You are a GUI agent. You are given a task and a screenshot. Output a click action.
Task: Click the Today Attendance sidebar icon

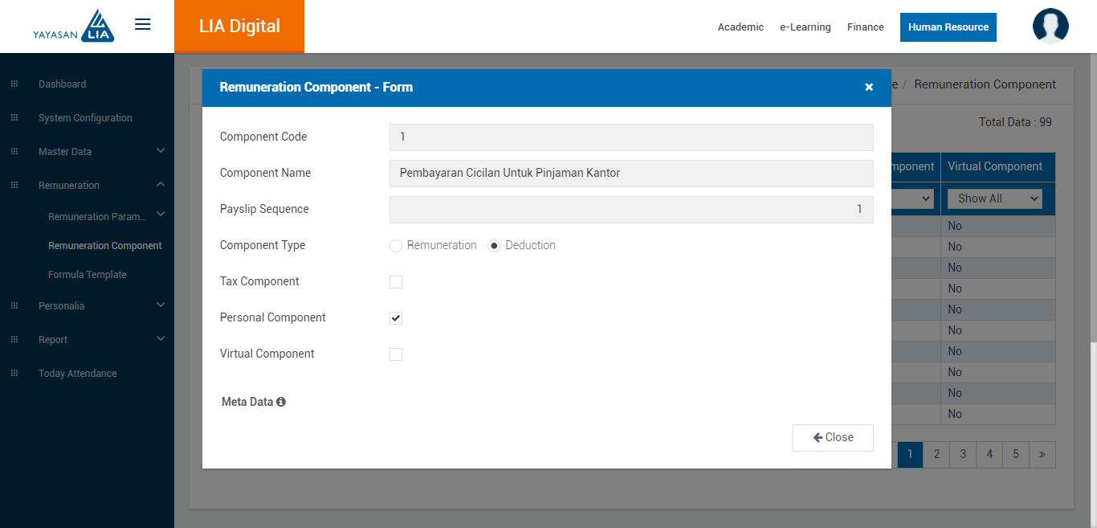[x=14, y=374]
